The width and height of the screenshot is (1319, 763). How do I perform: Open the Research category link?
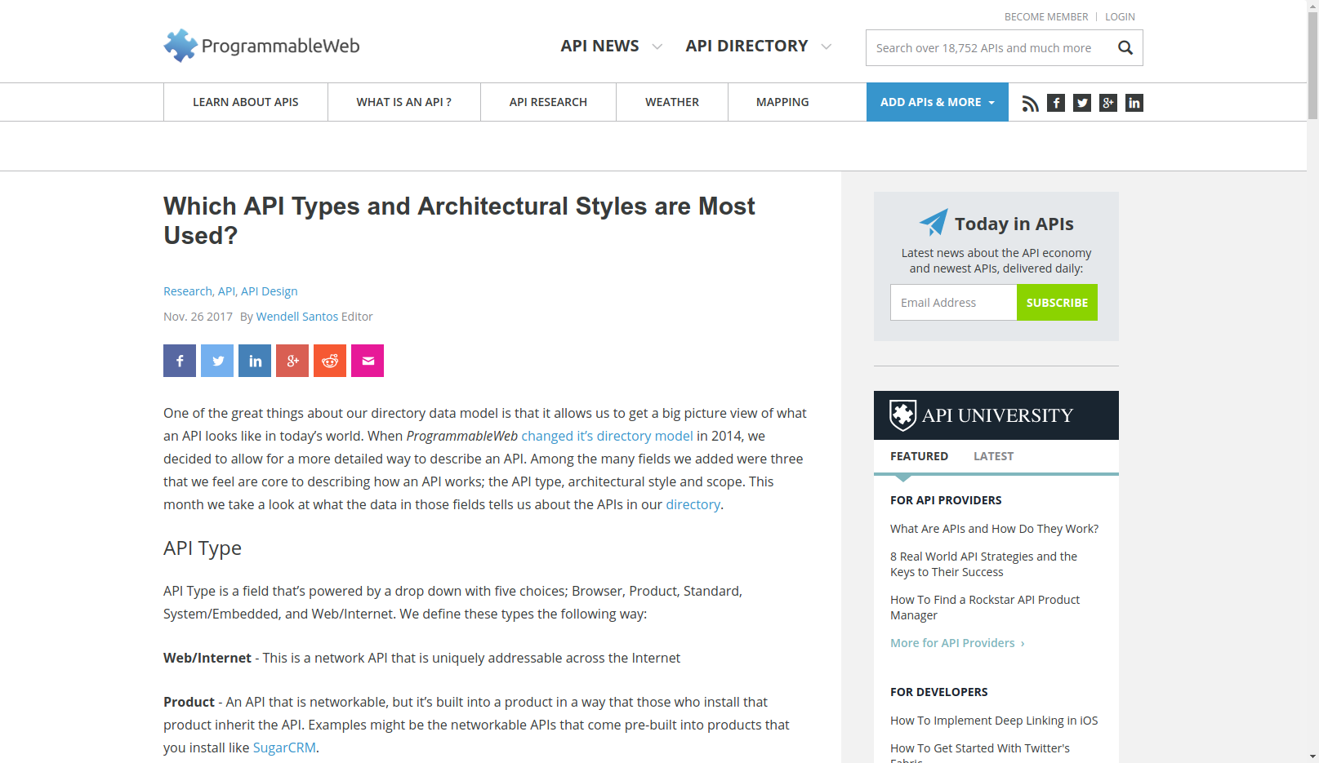pyautogui.click(x=187, y=291)
